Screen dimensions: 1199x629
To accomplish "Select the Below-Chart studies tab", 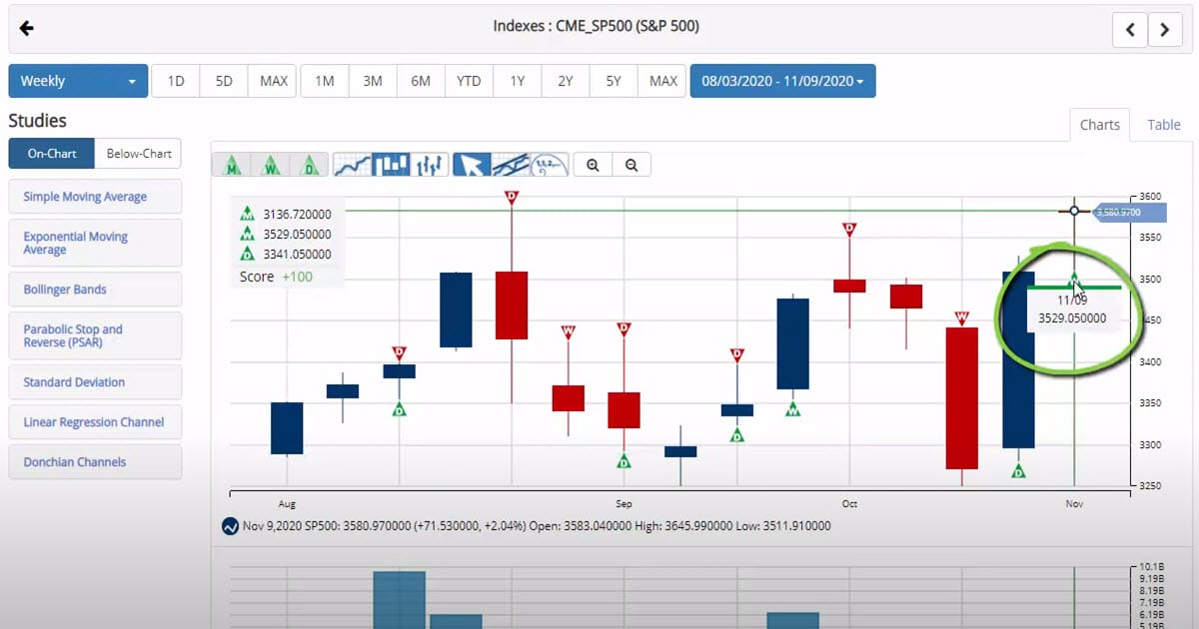I will click(139, 154).
